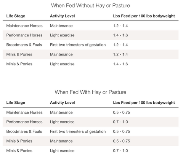The width and height of the screenshot is (183, 163).
Task: Select 0.7 - 1.0 value for Performance Horses
Action: 120,122
